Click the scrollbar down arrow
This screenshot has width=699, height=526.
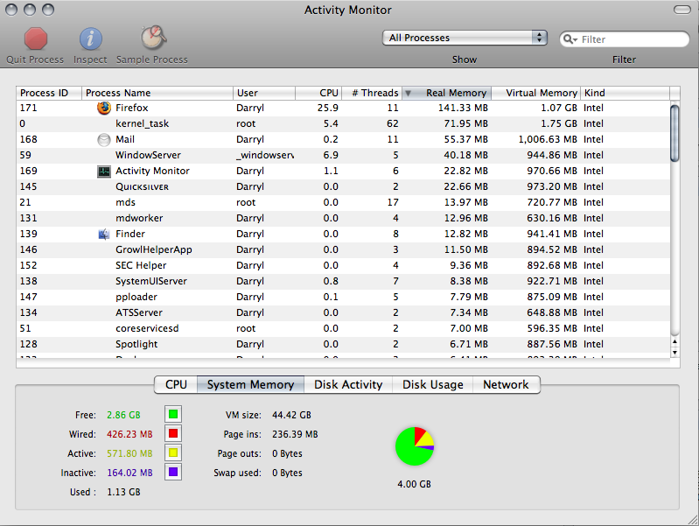(675, 353)
